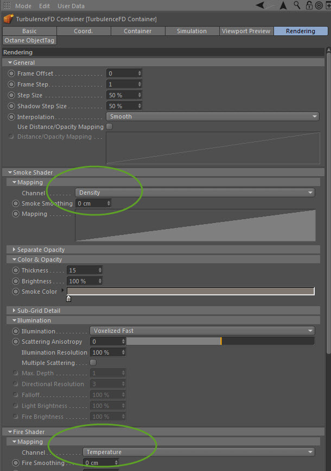The width and height of the screenshot is (331, 471).
Task: Open the Octane ObjectTag tab
Action: point(29,40)
